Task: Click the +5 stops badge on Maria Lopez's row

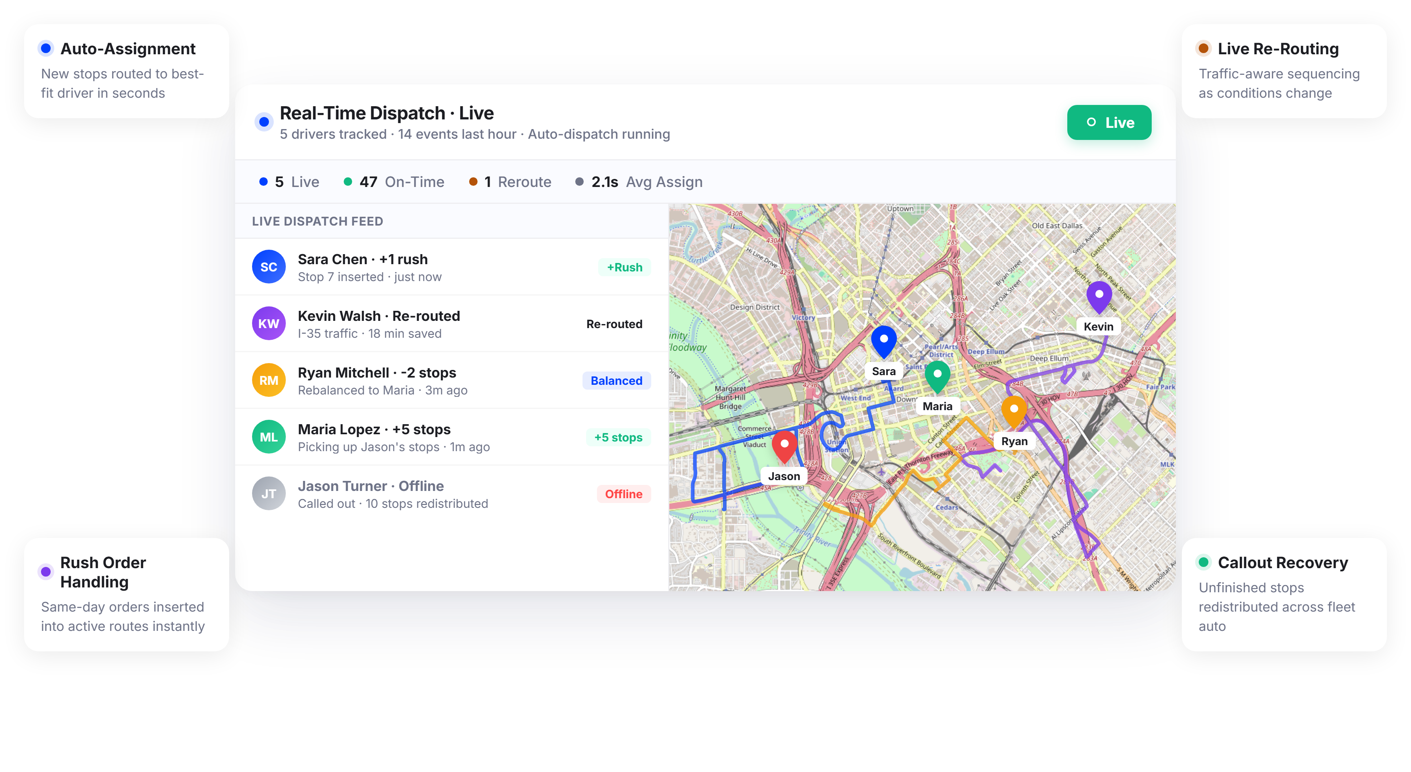Action: coord(618,437)
